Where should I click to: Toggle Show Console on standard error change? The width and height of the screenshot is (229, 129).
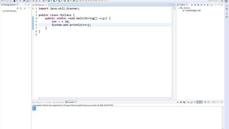(201, 102)
